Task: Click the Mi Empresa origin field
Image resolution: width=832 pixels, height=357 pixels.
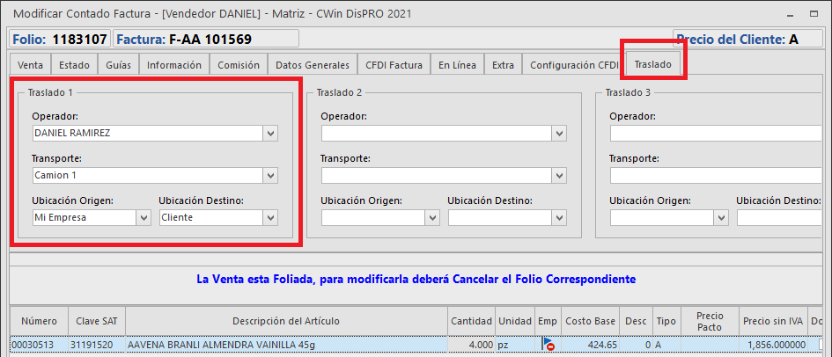Action: click(85, 217)
